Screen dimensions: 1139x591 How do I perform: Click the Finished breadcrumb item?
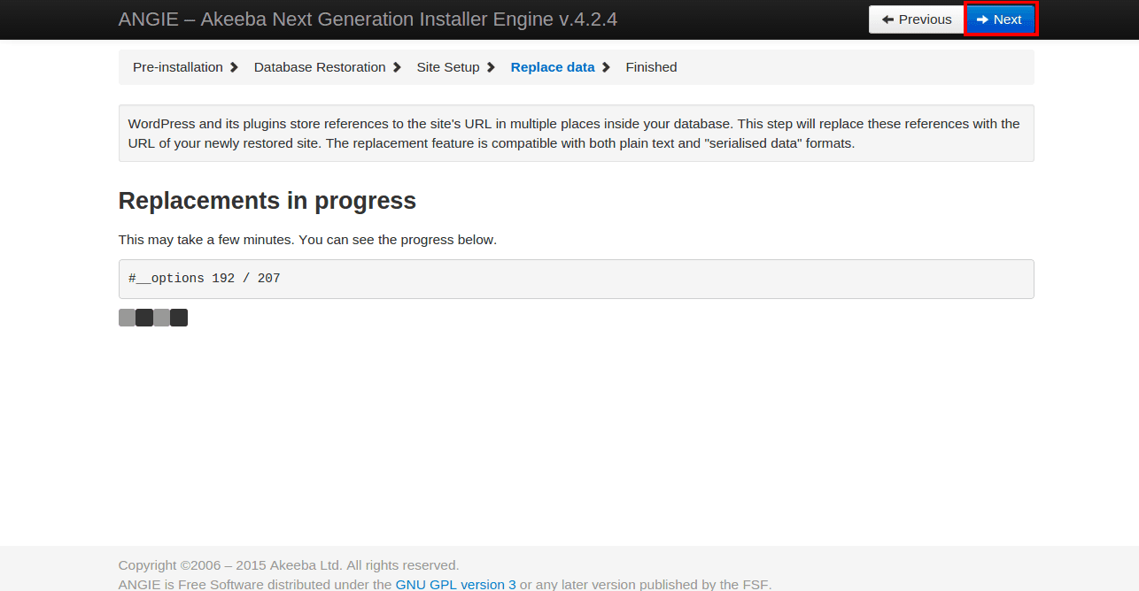[x=651, y=66]
